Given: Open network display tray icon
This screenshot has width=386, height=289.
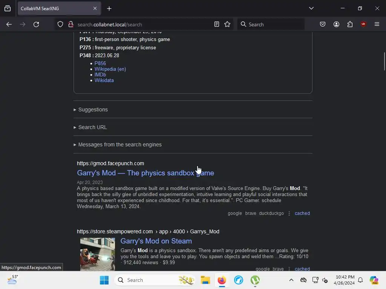Looking at the screenshot, I should (x=315, y=280).
